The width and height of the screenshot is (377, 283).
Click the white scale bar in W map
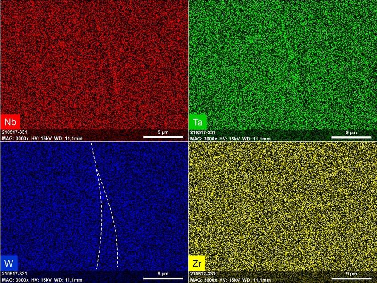pyautogui.click(x=163, y=279)
